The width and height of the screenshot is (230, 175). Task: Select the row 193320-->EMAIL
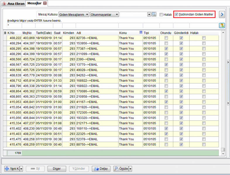[111, 118]
